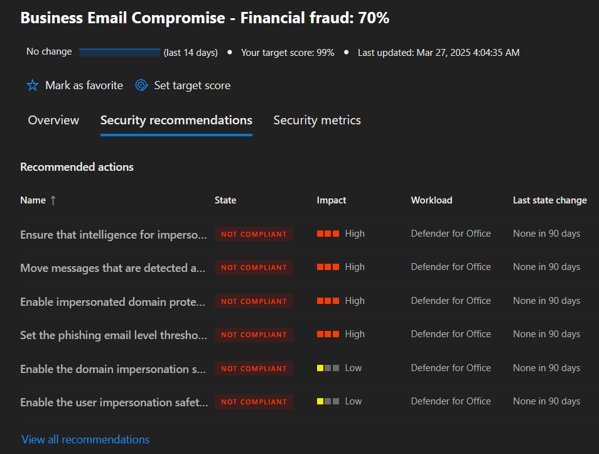This screenshot has height=454, width=599.
Task: Open 'Ensure that intelligence for imperso...' recommendation
Action: pyautogui.click(x=114, y=234)
